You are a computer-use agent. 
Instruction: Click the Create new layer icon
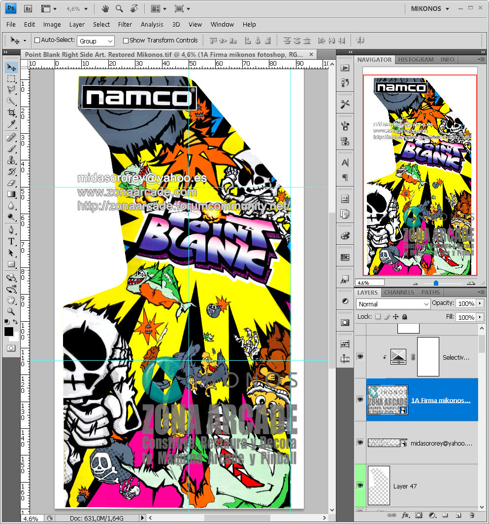(458, 515)
